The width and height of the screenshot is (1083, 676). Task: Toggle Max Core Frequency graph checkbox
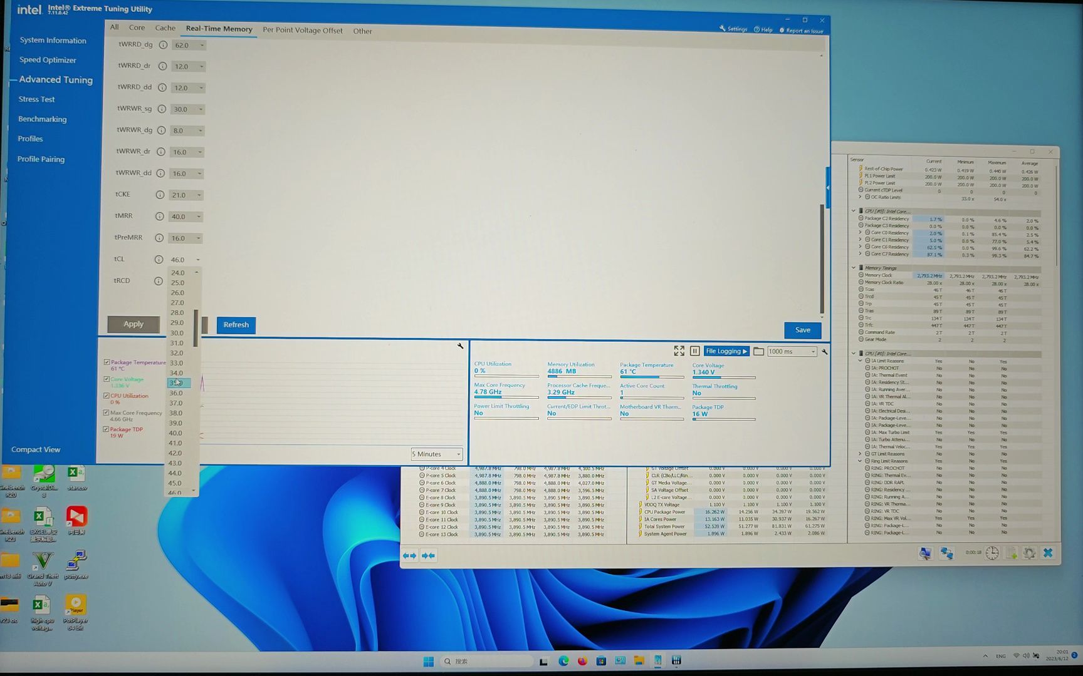coord(107,412)
